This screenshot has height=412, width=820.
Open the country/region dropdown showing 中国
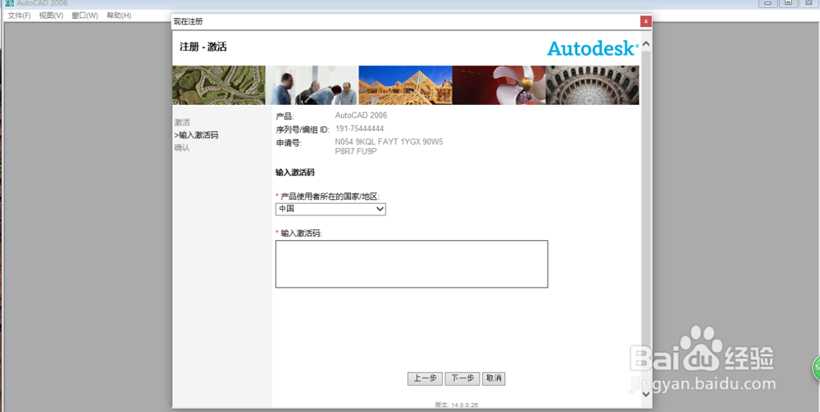(x=330, y=209)
